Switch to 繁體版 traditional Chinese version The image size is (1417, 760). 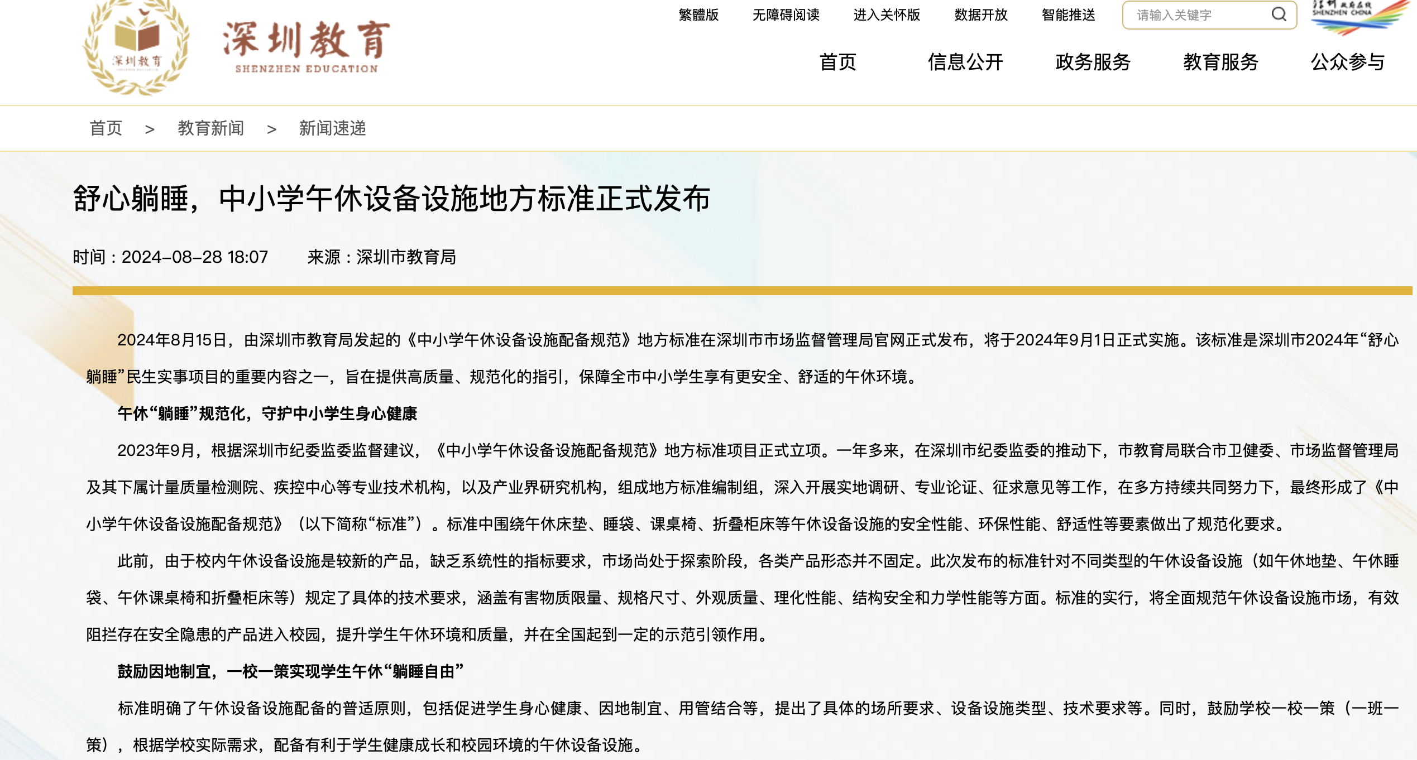click(698, 15)
